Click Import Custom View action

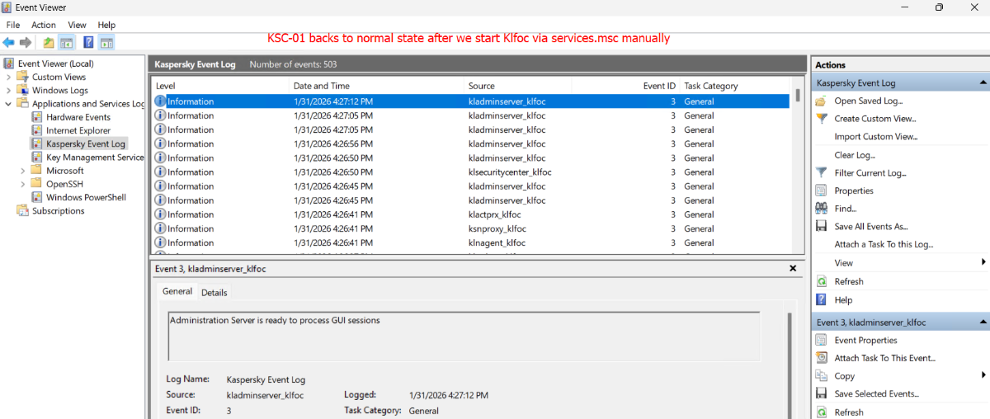click(876, 137)
